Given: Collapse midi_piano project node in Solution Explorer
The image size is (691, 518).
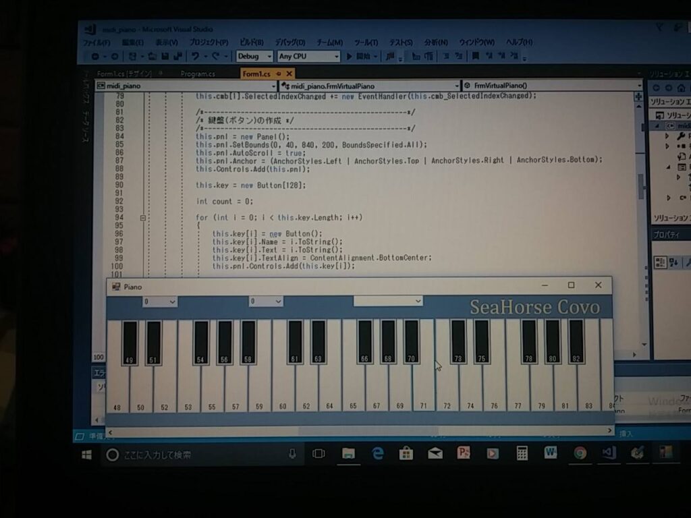Looking at the screenshot, I should point(658,126).
